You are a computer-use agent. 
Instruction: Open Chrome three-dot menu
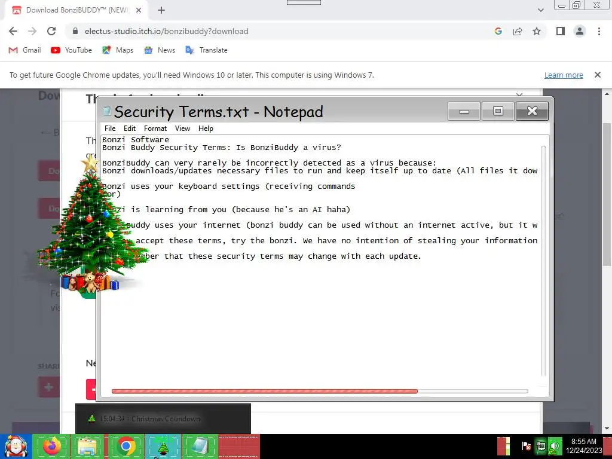click(599, 31)
